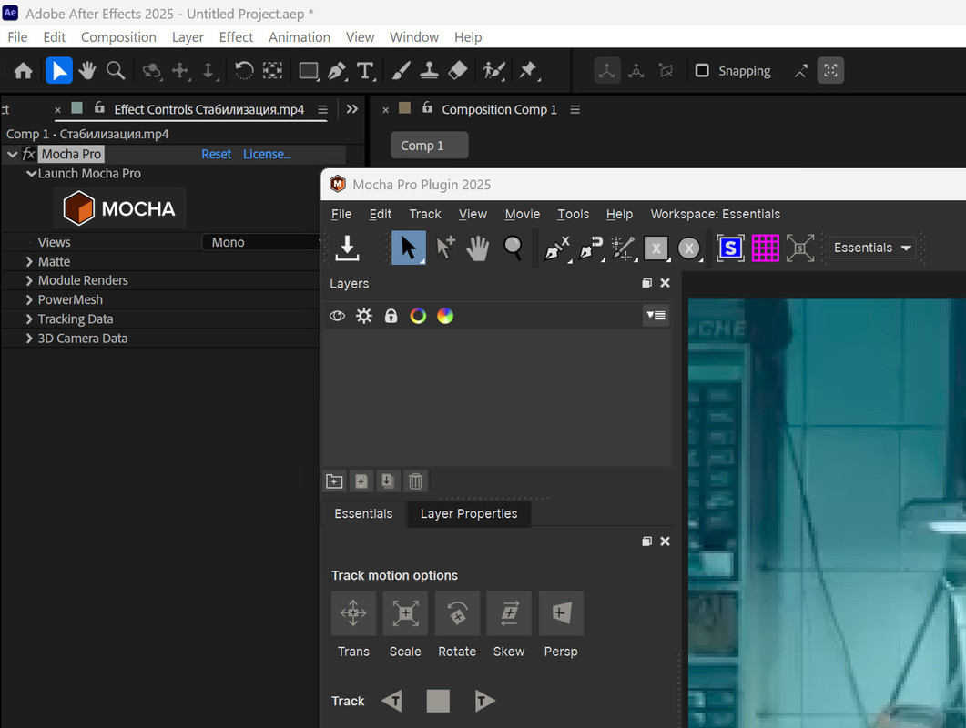Toggle the gear process column in Mocha Layers
This screenshot has width=966, height=728.
pyautogui.click(x=364, y=316)
